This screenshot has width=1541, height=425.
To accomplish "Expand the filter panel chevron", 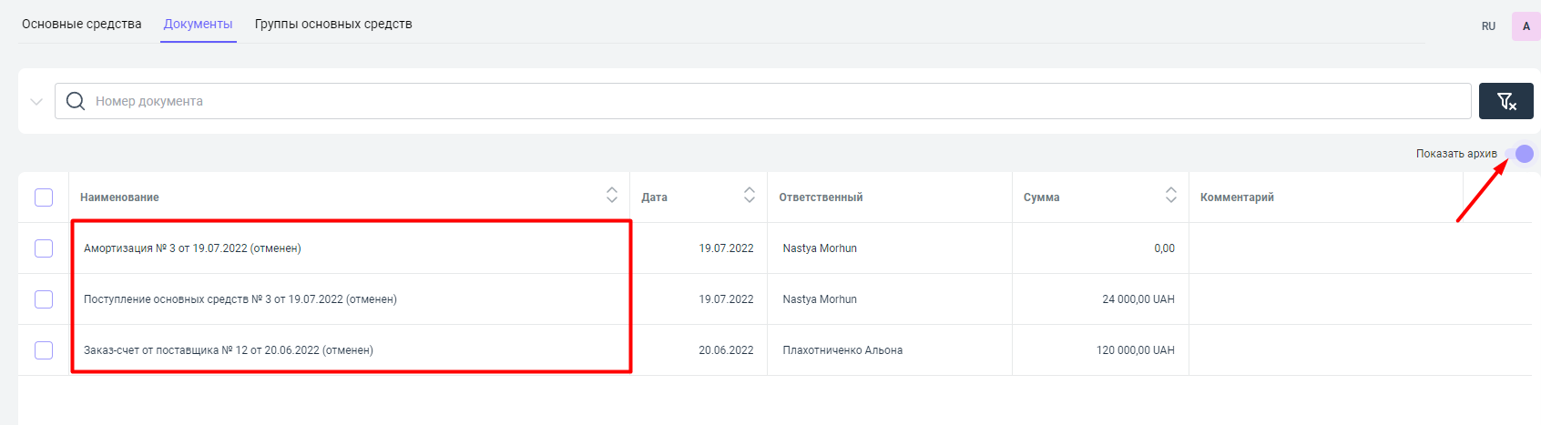I will (36, 101).
